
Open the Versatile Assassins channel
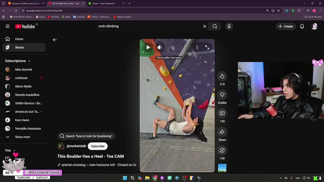(x=24, y=128)
